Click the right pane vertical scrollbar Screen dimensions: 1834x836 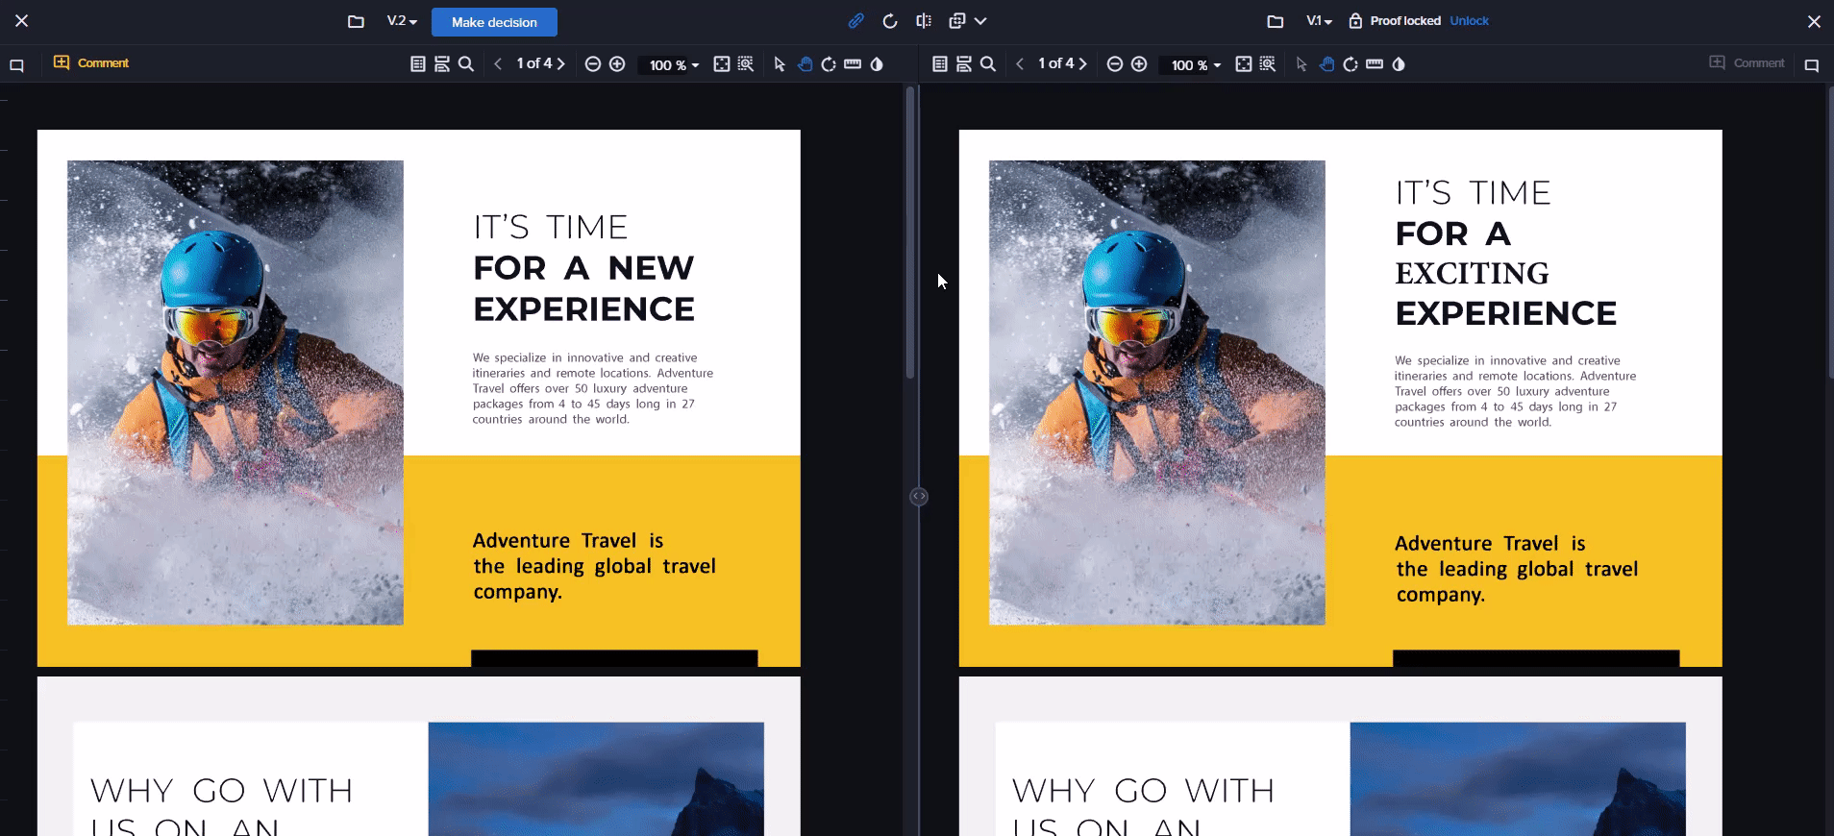pyautogui.click(x=1830, y=233)
